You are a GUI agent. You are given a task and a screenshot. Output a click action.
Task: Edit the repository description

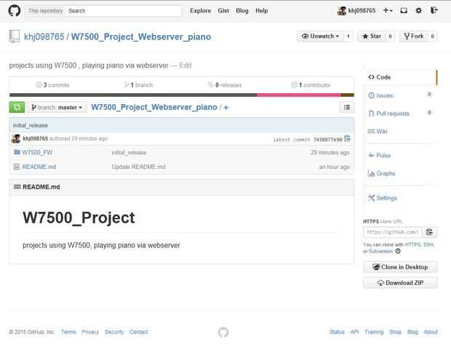tap(185, 66)
